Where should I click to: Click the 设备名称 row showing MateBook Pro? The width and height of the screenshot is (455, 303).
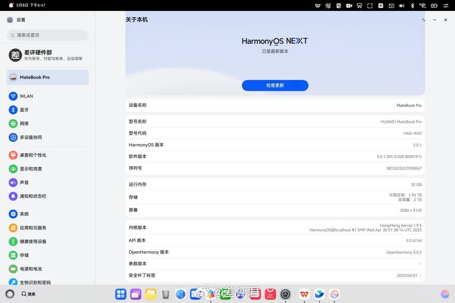coord(275,105)
